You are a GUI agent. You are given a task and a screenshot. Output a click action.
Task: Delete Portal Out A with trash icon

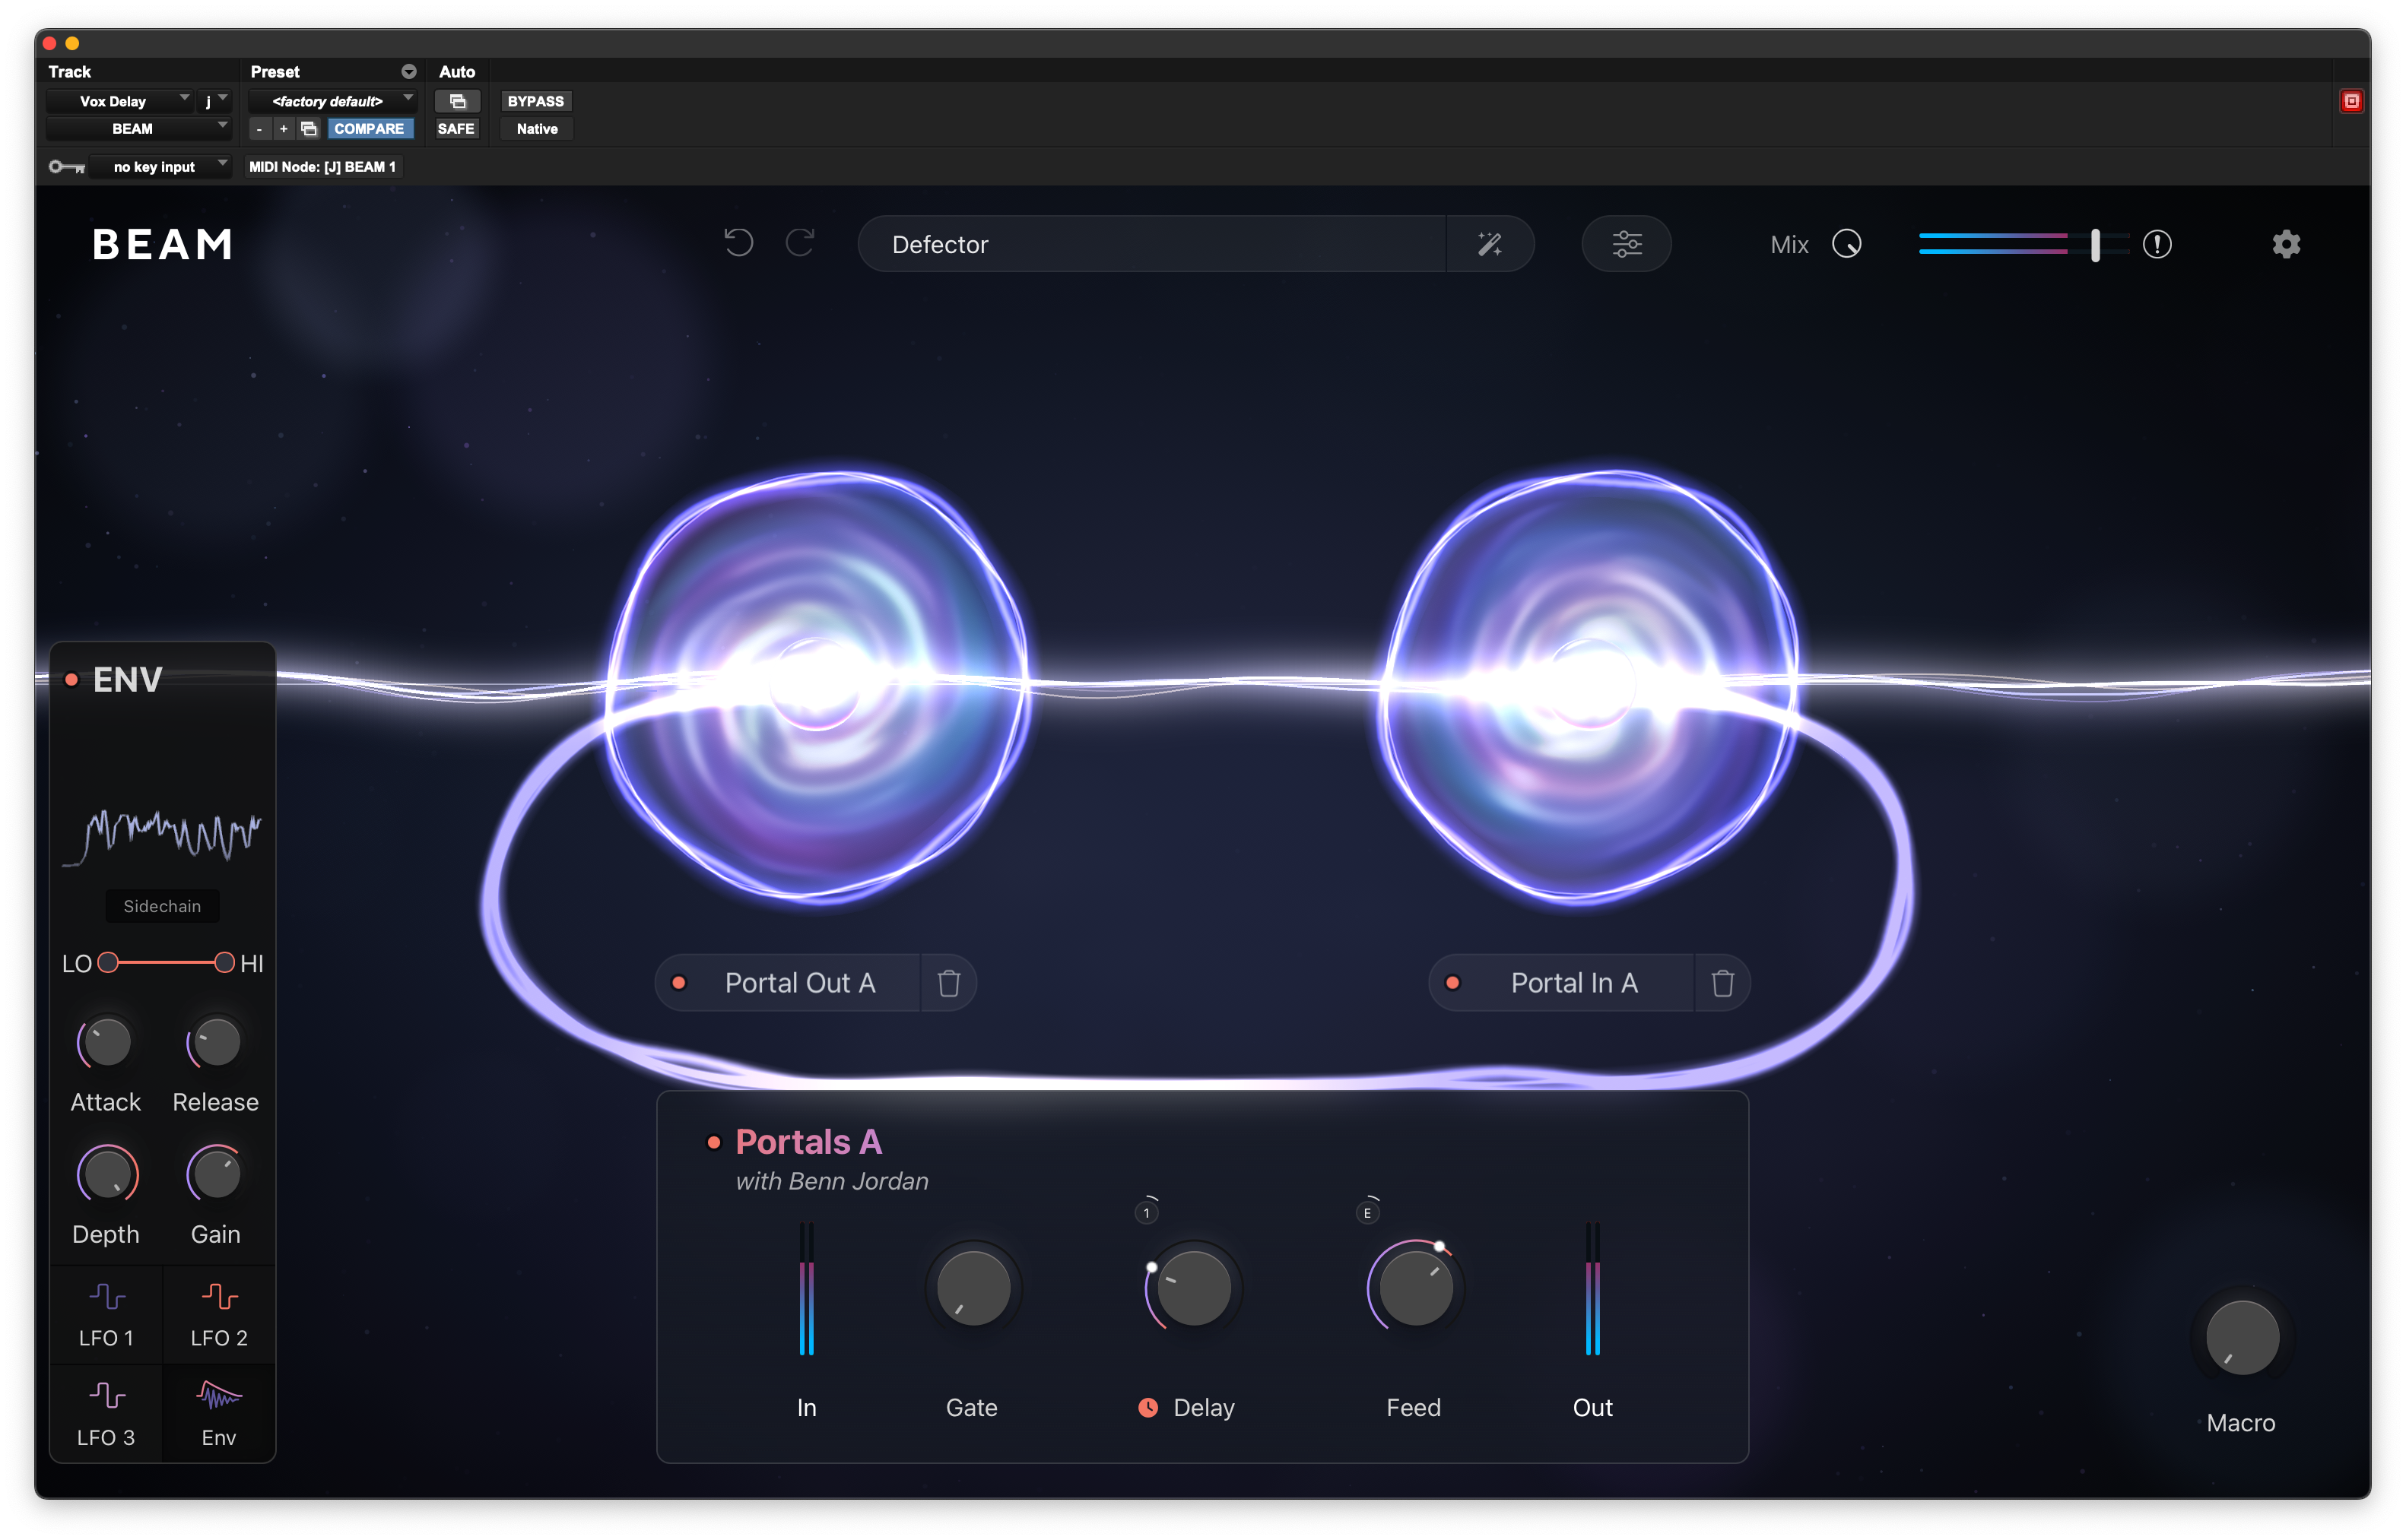pyautogui.click(x=948, y=983)
